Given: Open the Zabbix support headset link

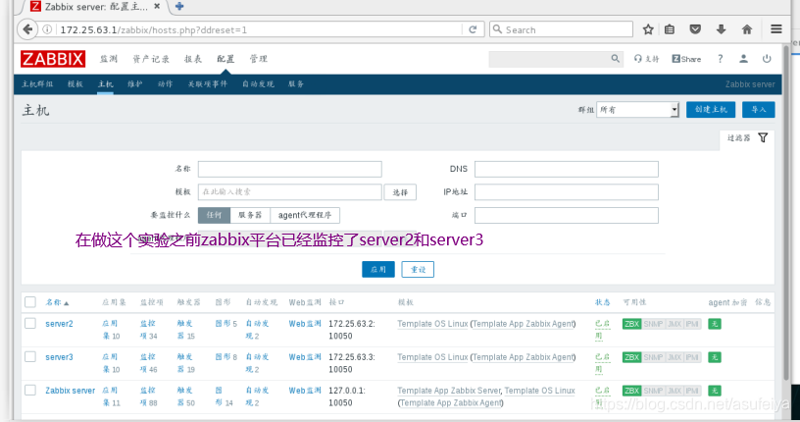Looking at the screenshot, I should 646,59.
